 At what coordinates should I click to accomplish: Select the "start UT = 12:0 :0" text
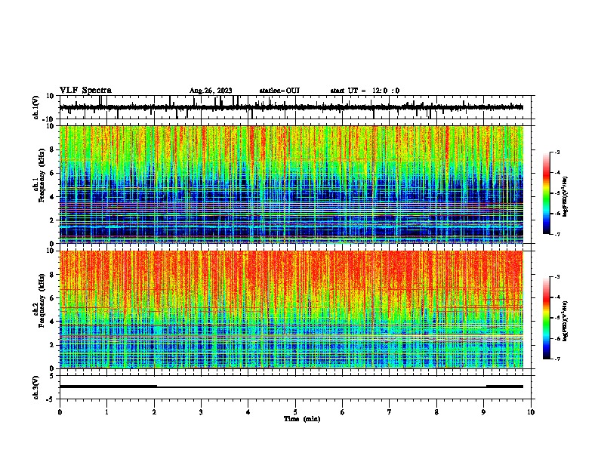tap(365, 91)
